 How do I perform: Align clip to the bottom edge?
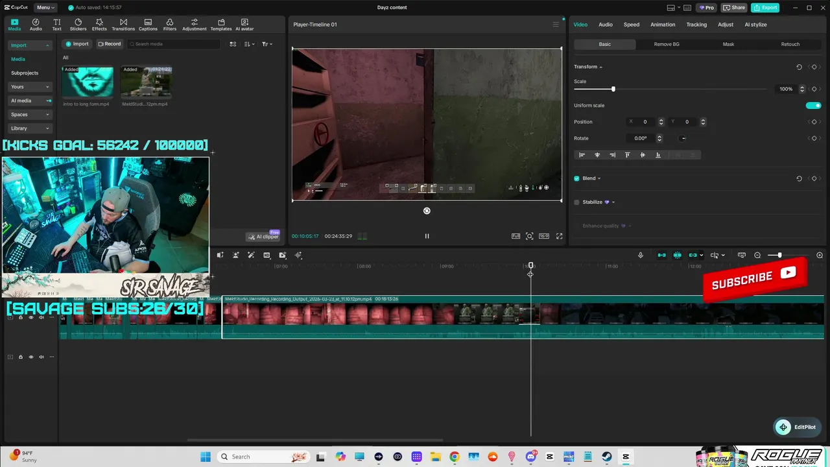[658, 155]
